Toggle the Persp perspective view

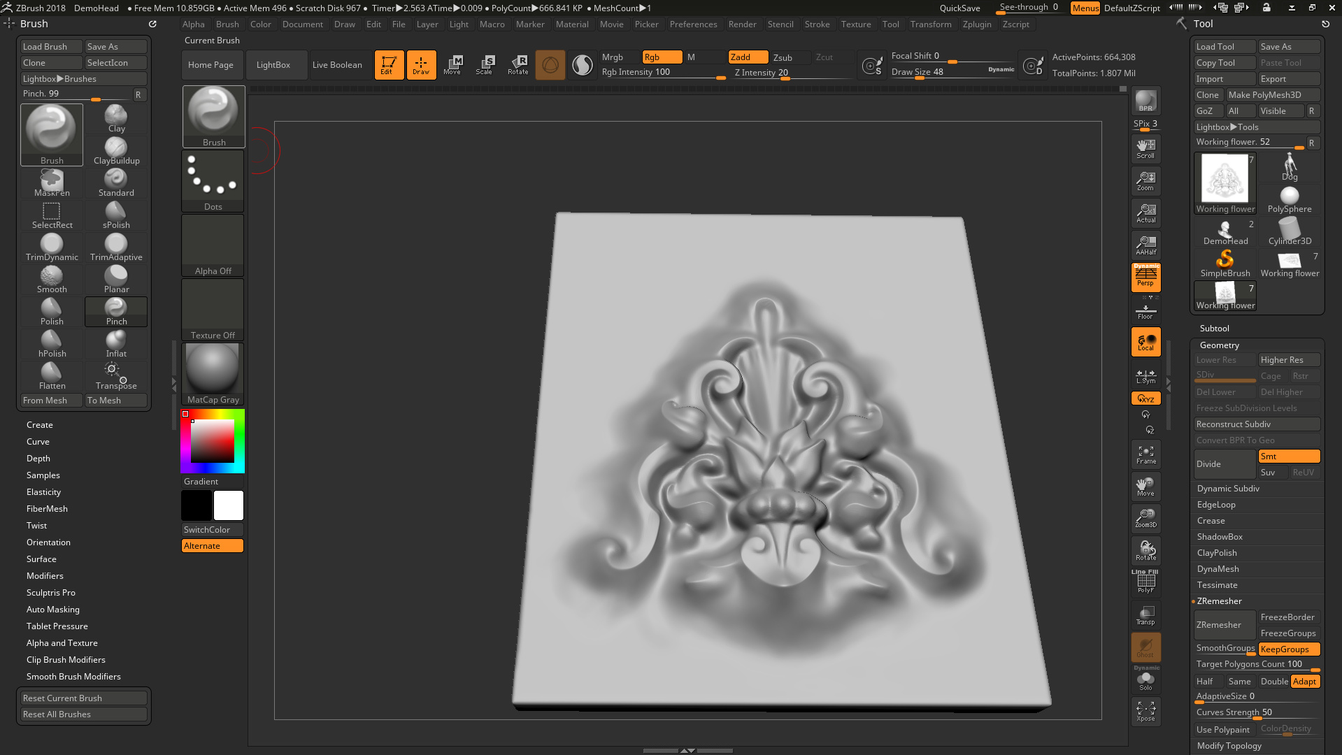1145,278
